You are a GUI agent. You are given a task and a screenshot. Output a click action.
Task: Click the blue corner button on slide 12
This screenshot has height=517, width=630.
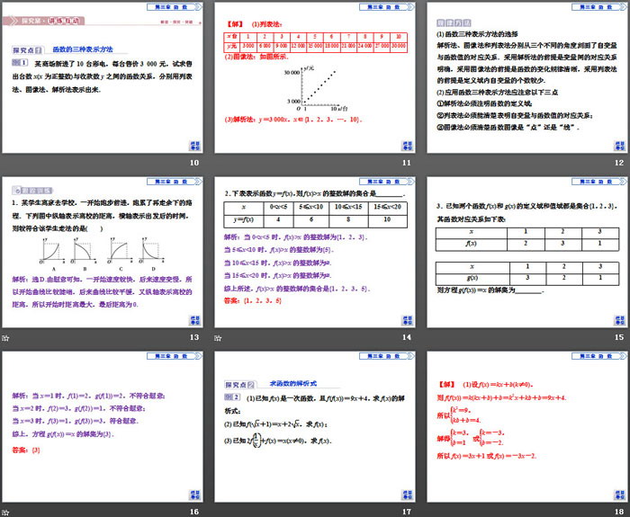(616, 144)
